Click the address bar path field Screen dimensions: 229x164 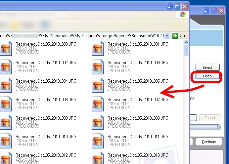83,36
